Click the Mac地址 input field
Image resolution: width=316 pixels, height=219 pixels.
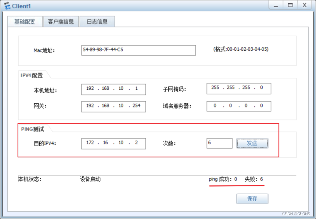139,50
